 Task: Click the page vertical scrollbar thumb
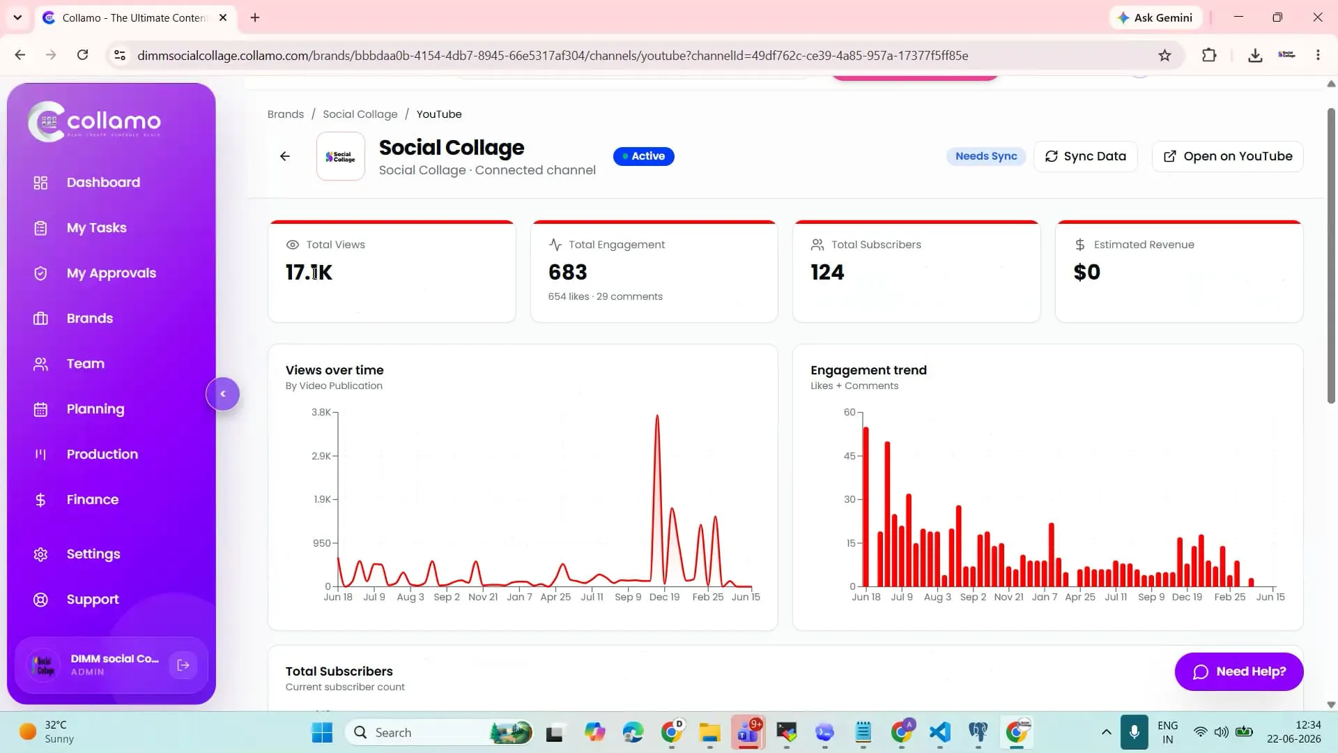coord(1331,254)
